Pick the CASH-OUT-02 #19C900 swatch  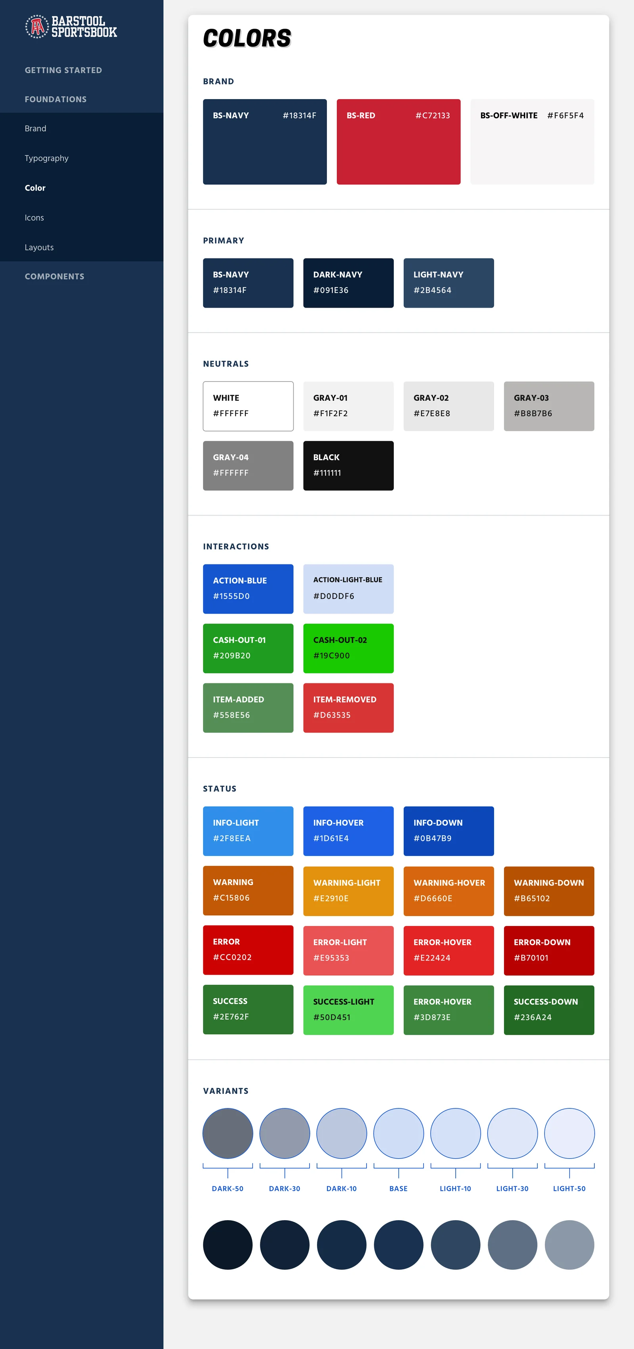tap(348, 648)
